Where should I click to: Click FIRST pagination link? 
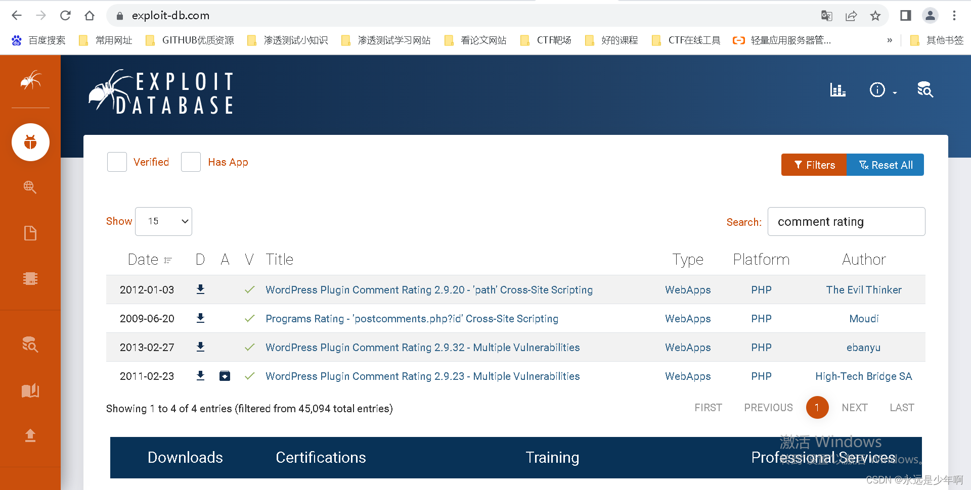pos(708,408)
